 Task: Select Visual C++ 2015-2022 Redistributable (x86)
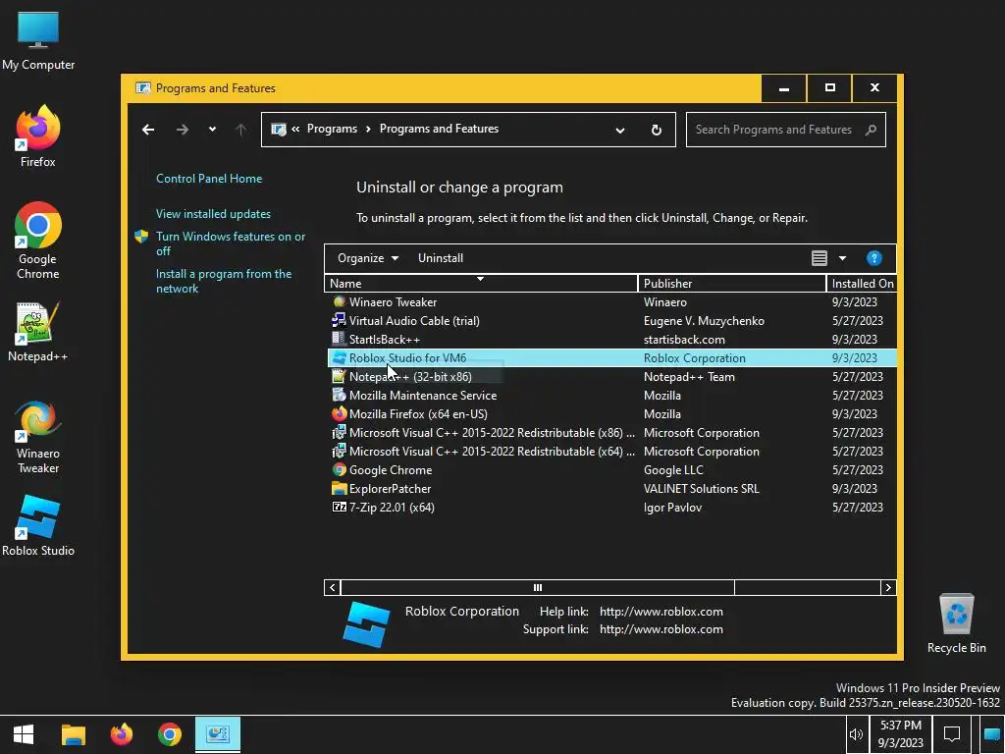click(611, 432)
